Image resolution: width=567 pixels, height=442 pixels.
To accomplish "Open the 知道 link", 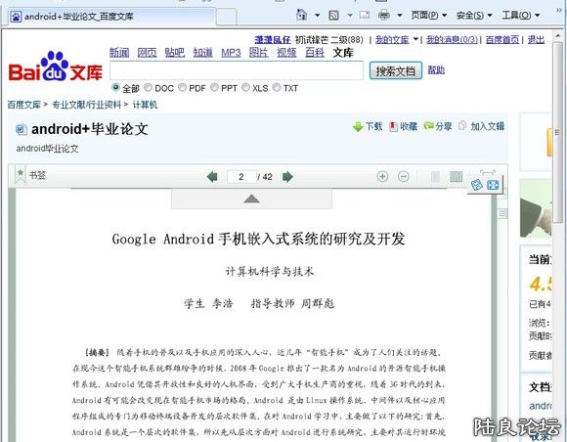I will pos(203,53).
